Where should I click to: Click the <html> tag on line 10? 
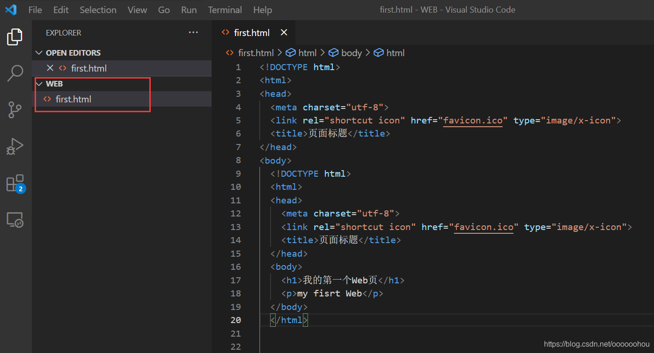(287, 187)
